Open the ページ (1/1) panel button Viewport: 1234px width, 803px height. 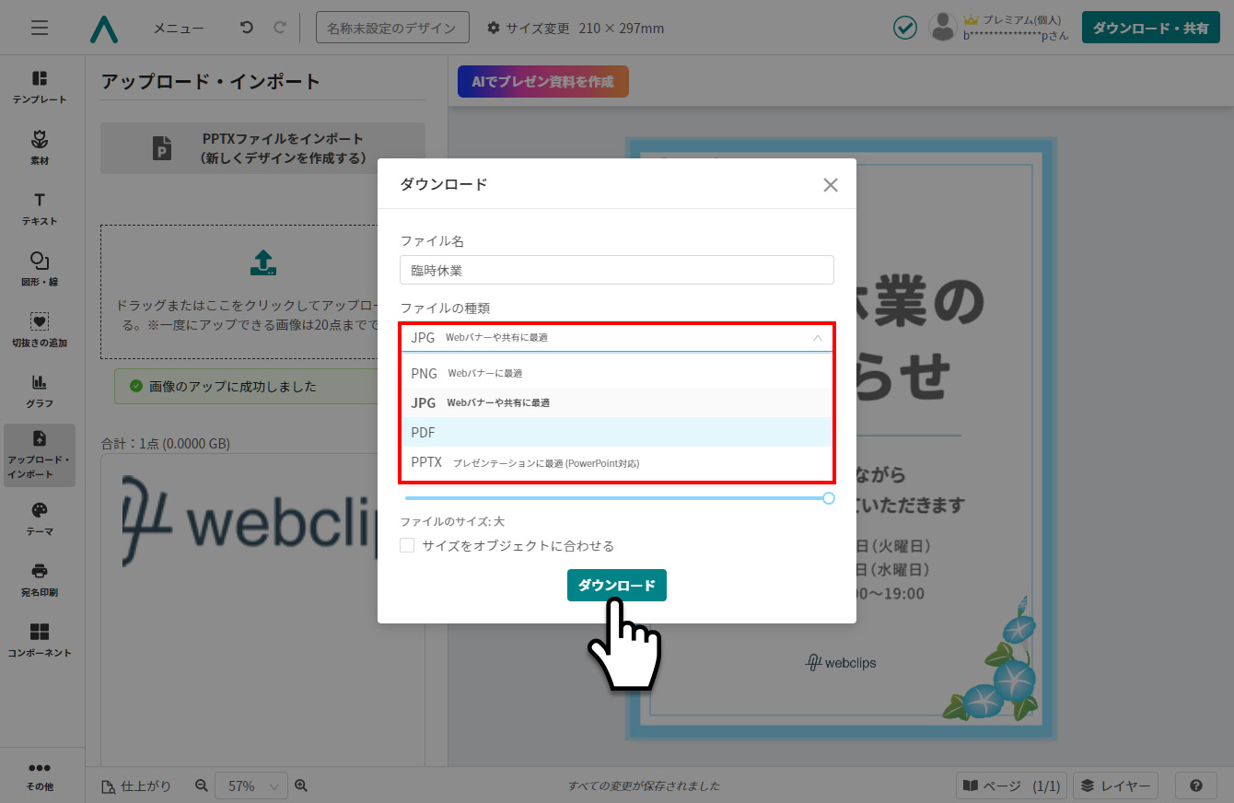1011,786
